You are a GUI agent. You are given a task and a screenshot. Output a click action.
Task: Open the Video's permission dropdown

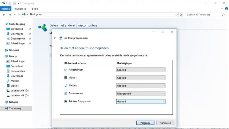click(141, 78)
